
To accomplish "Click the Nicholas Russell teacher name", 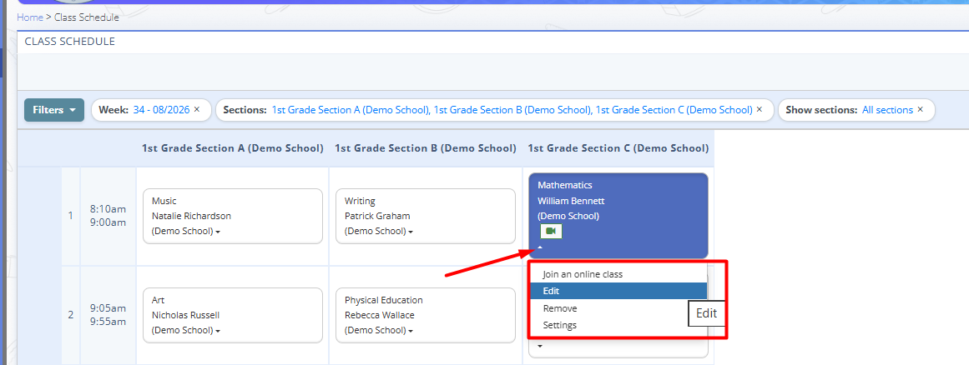I will [x=185, y=315].
